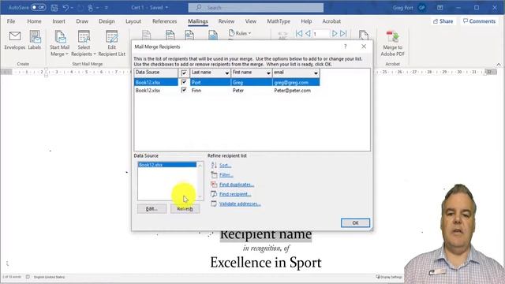Click the Filter icon in refine list
This screenshot has height=284, width=505.
[x=214, y=175]
